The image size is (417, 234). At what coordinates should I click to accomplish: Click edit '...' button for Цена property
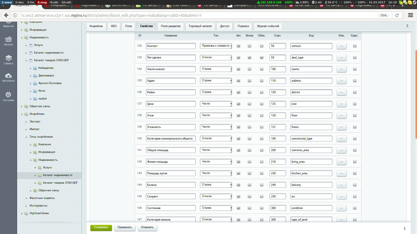coord(341,104)
